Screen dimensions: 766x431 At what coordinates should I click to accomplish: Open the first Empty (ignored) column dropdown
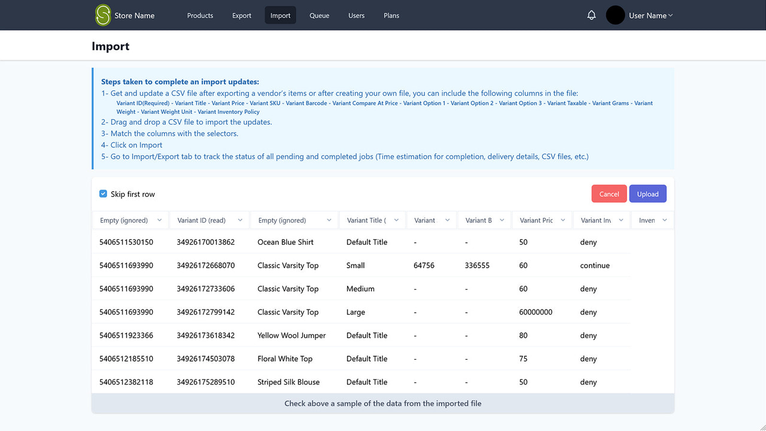click(x=130, y=220)
